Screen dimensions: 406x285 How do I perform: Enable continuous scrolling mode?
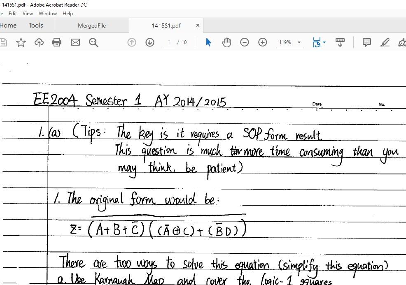(x=339, y=42)
